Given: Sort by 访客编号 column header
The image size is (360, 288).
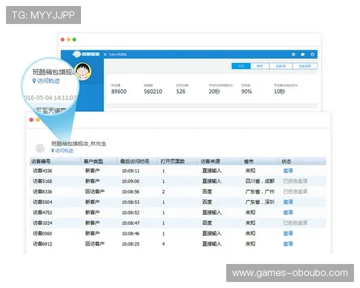Looking at the screenshot, I should click(55, 161).
